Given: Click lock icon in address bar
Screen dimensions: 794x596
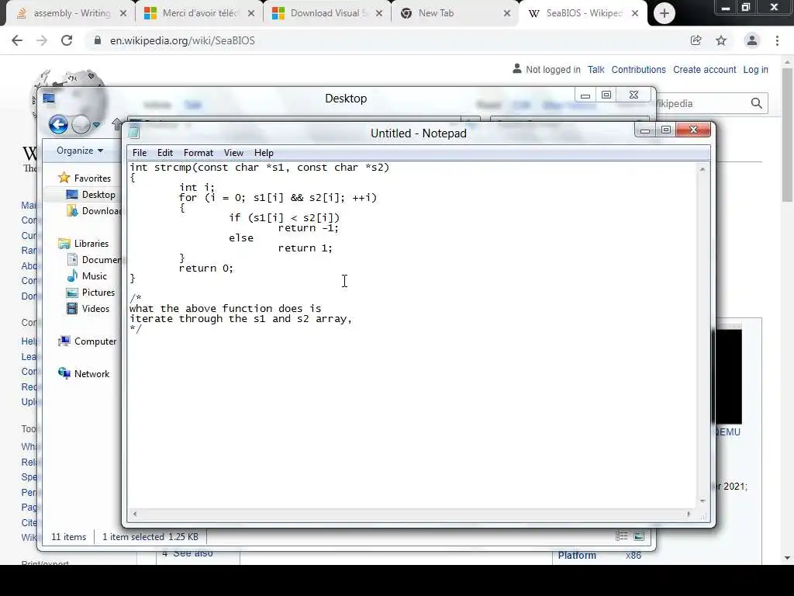Looking at the screenshot, I should coord(97,40).
